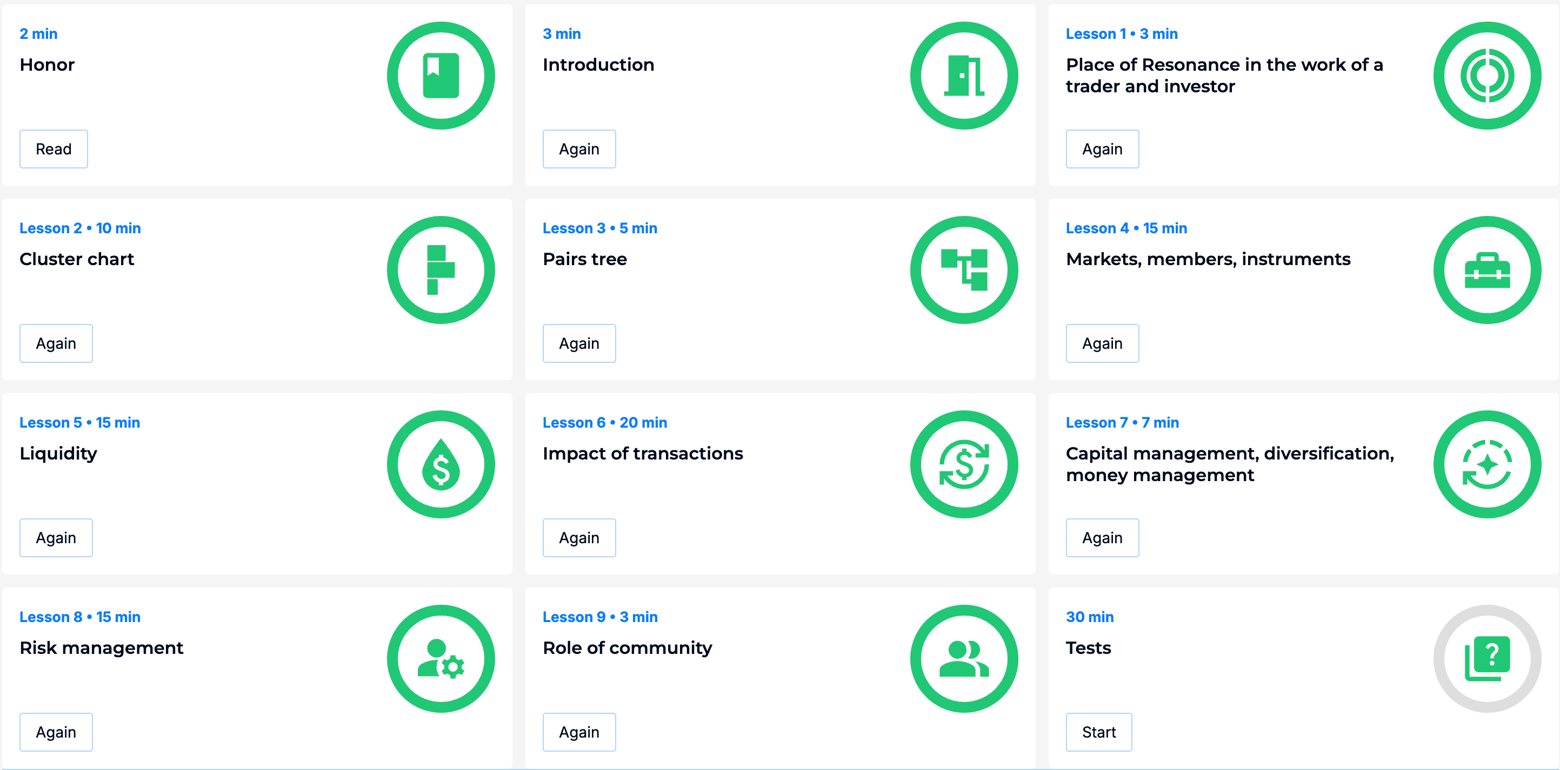
Task: Click the Markets briefcase icon
Action: 1488,270
